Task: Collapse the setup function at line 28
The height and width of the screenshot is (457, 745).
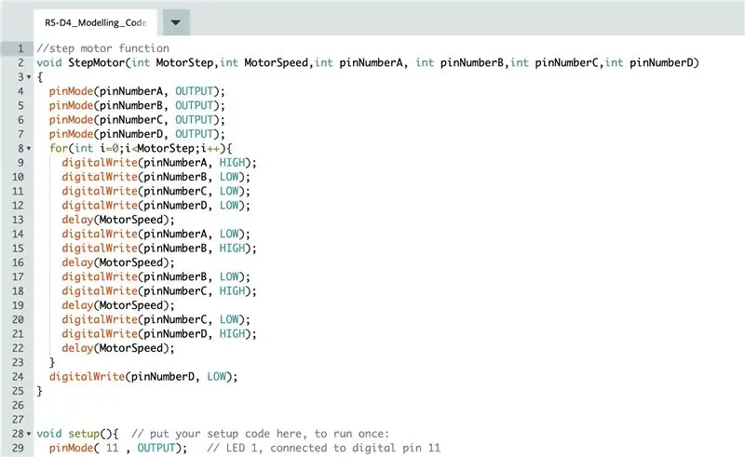Action: click(x=29, y=434)
